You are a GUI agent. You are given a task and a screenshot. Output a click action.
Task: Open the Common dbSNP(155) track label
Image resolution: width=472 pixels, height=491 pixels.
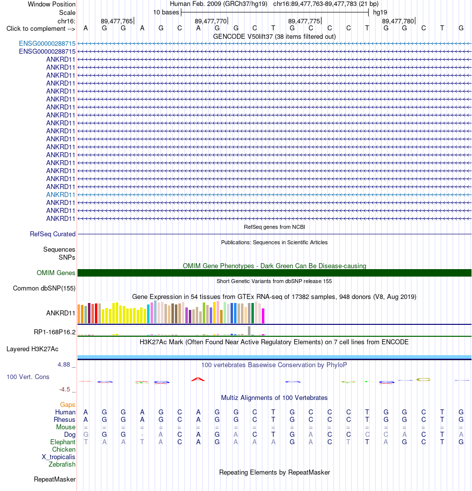point(44,288)
